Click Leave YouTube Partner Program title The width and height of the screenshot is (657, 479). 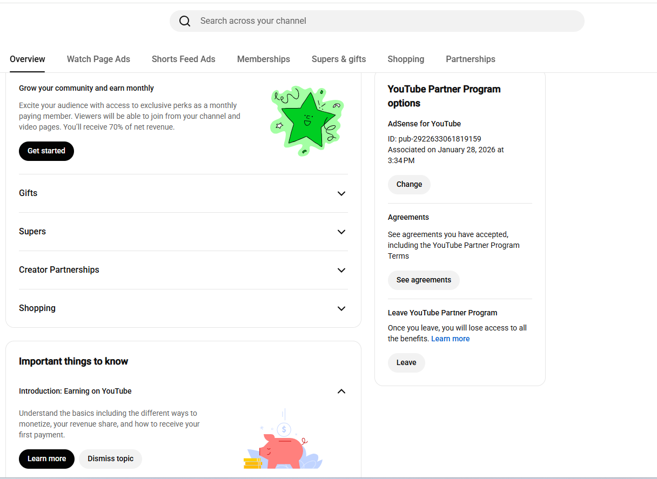click(x=443, y=313)
